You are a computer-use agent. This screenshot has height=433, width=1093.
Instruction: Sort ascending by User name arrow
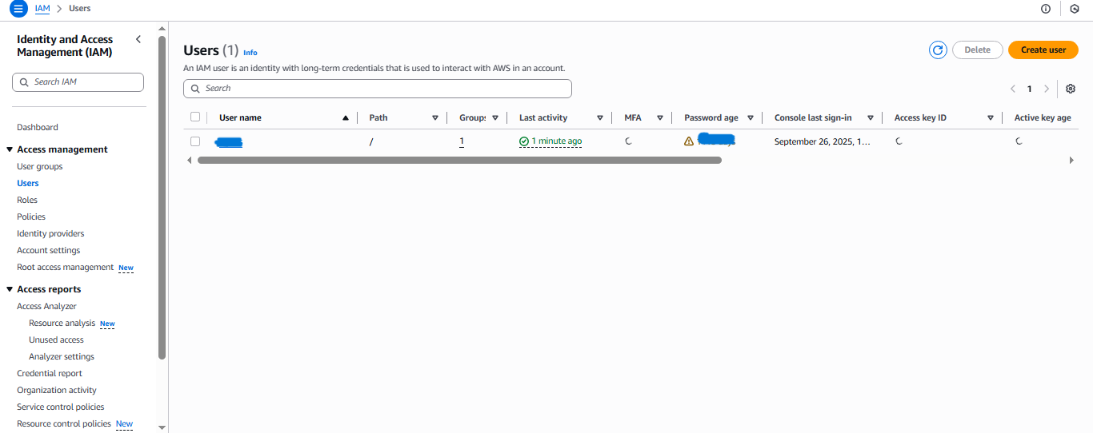coord(346,118)
